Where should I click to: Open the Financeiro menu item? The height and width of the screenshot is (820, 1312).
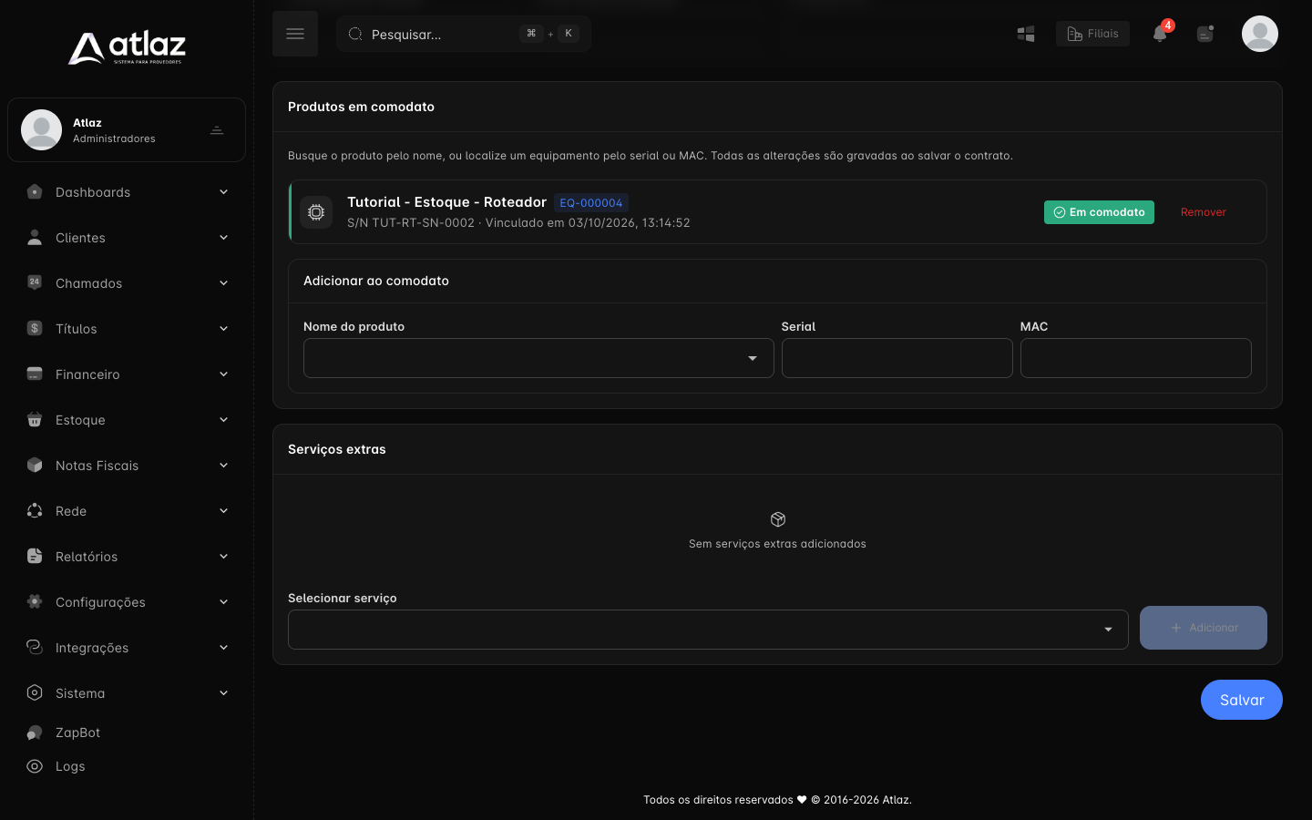click(127, 374)
